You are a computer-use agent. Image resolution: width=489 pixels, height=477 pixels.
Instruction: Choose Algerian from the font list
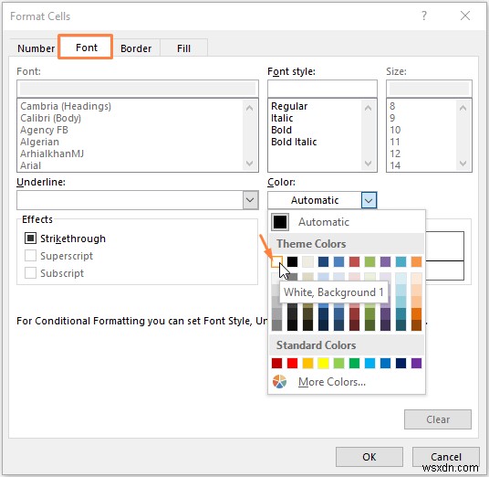pyautogui.click(x=39, y=142)
